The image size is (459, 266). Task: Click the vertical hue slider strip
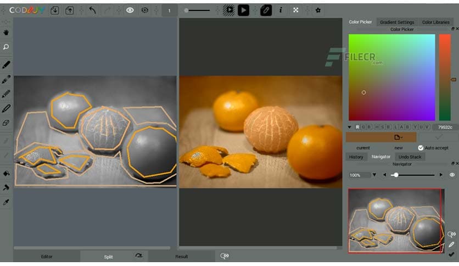tap(444, 77)
